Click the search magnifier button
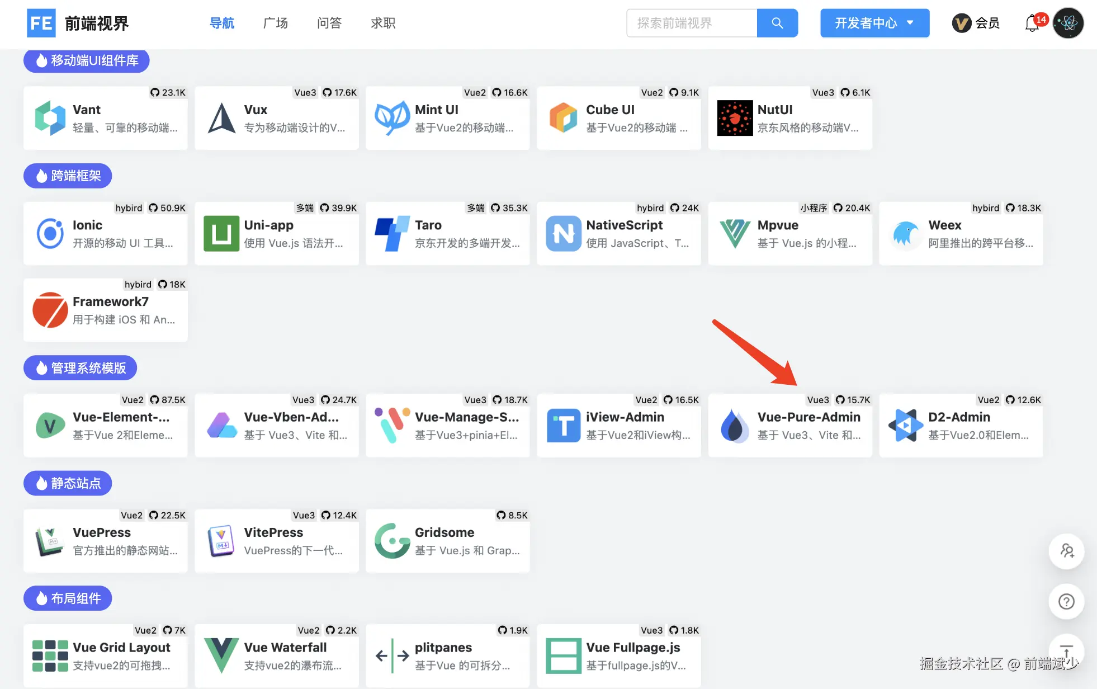This screenshot has height=689, width=1097. tap(777, 23)
